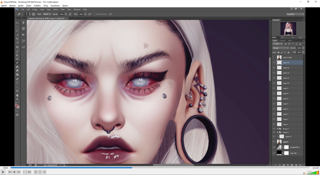320x175 pixels.
Task: Click the foreground color swatch
Action: 16,105
